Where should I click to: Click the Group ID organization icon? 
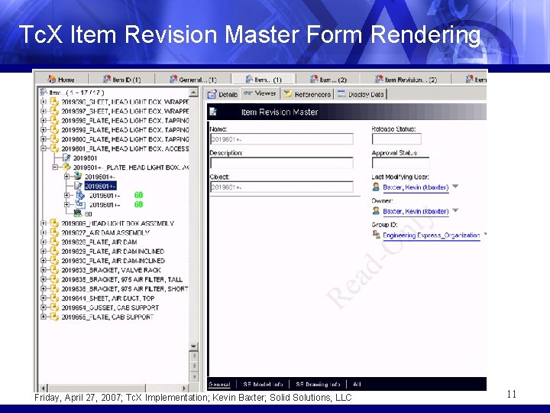(377, 235)
